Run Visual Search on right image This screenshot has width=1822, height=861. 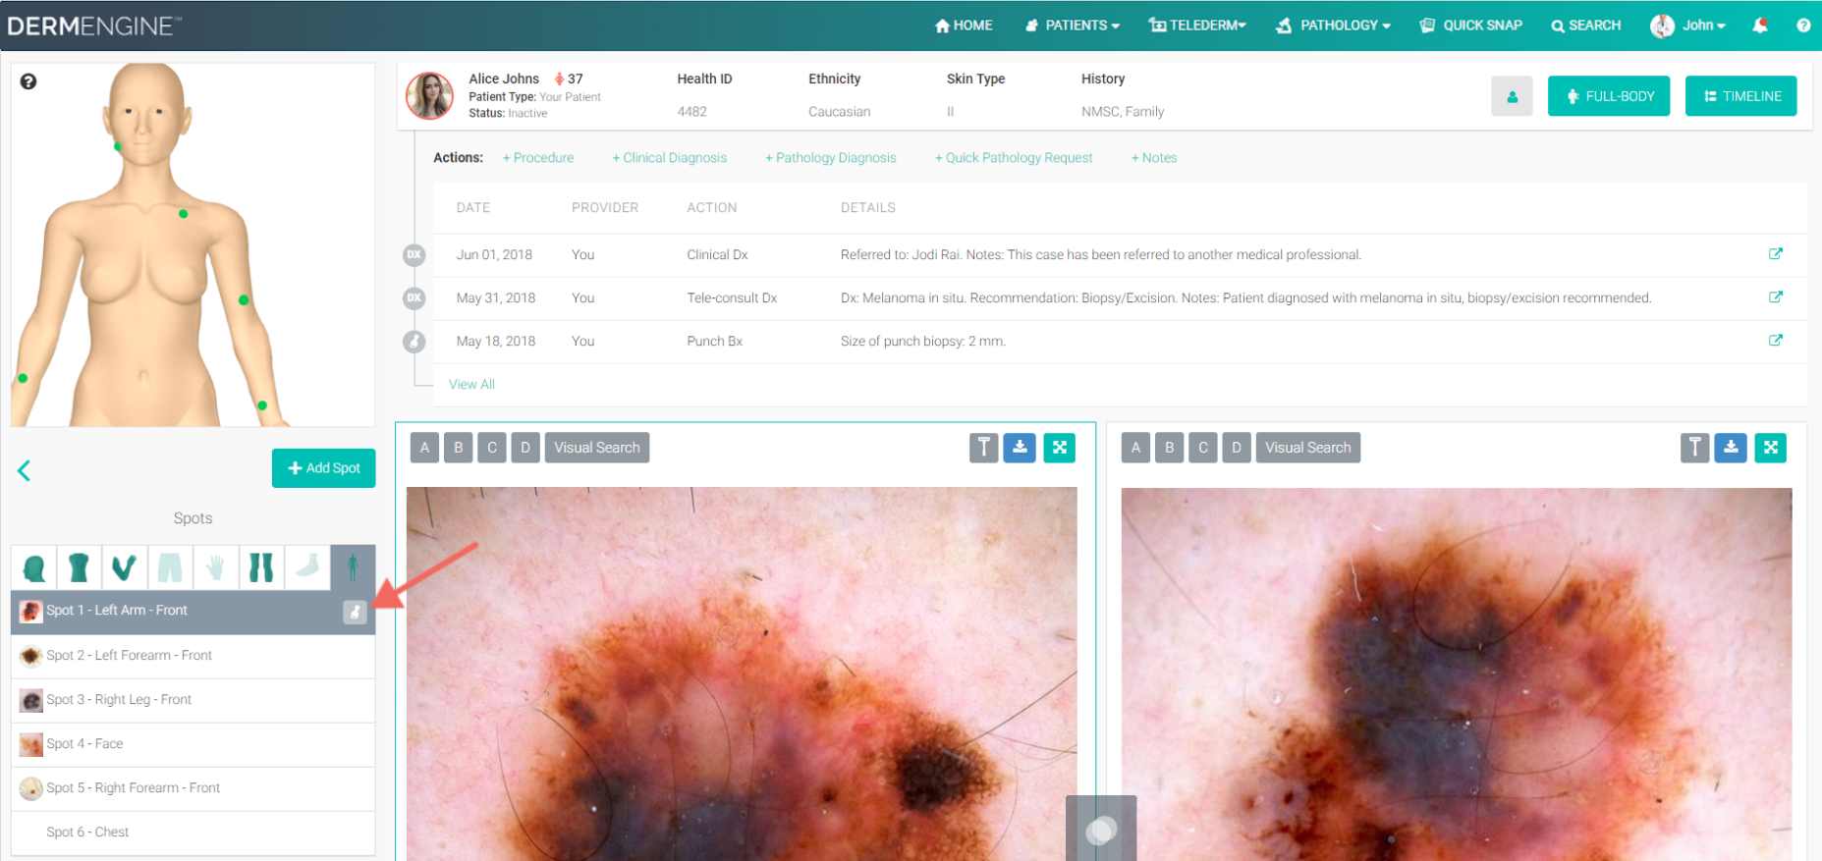[1308, 448]
